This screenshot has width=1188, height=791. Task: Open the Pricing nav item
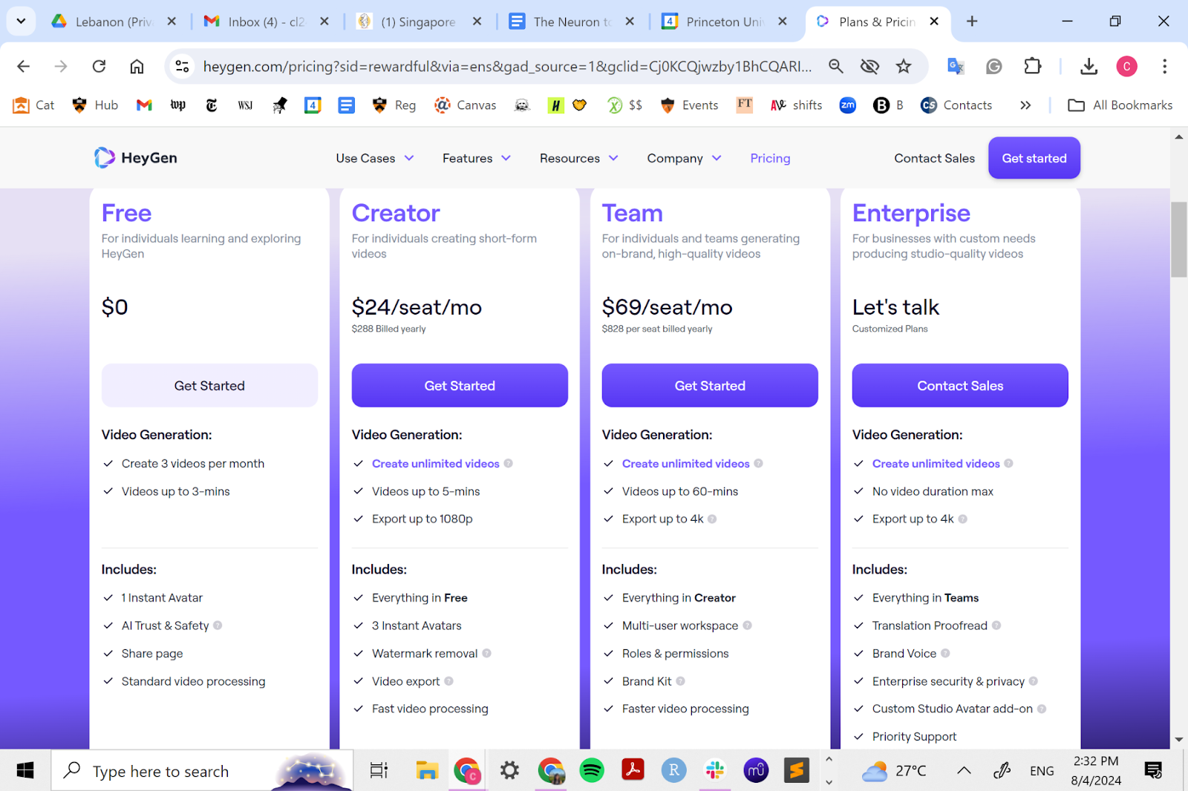770,158
